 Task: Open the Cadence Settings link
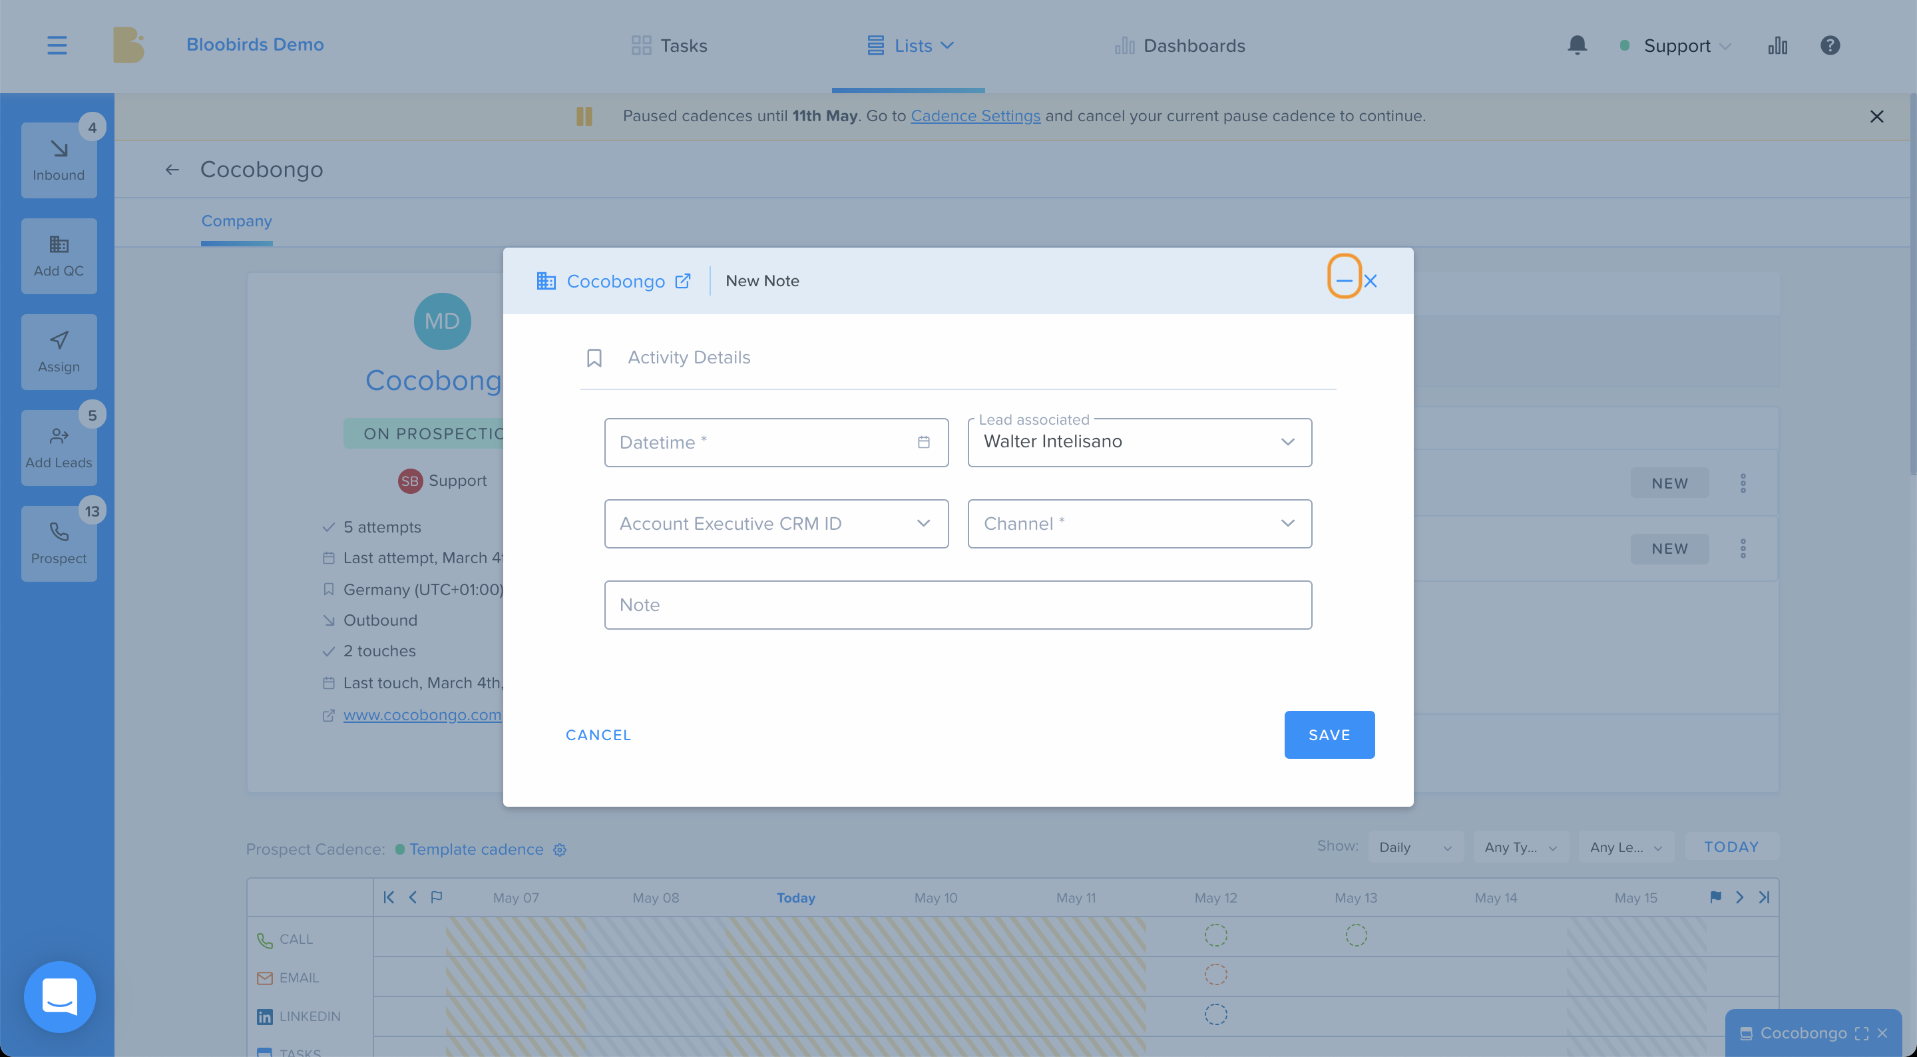pos(975,116)
